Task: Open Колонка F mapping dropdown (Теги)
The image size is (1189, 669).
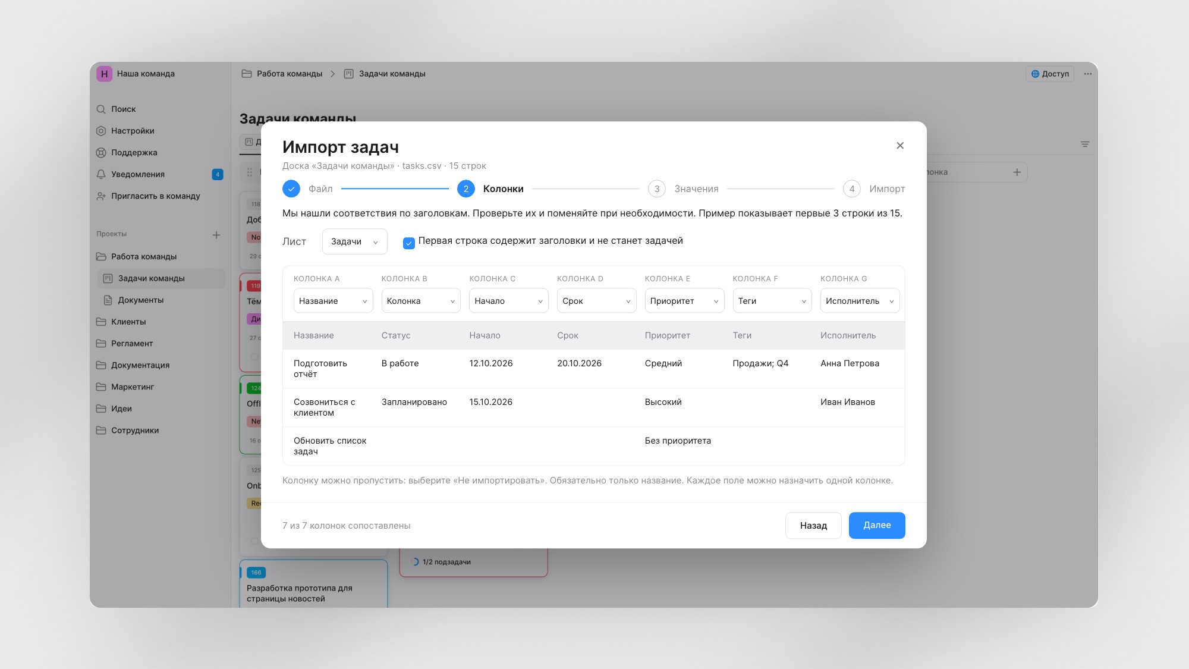Action: (772, 301)
